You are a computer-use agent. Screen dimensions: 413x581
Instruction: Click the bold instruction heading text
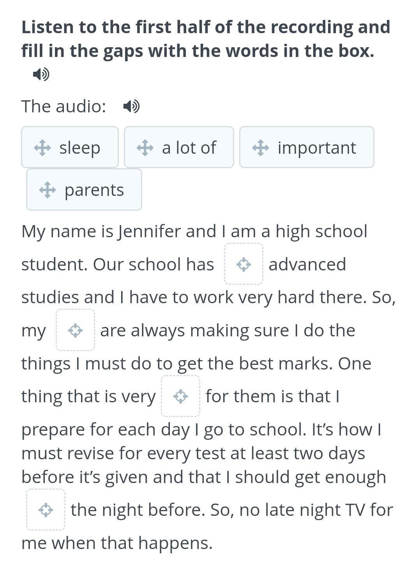[206, 39]
